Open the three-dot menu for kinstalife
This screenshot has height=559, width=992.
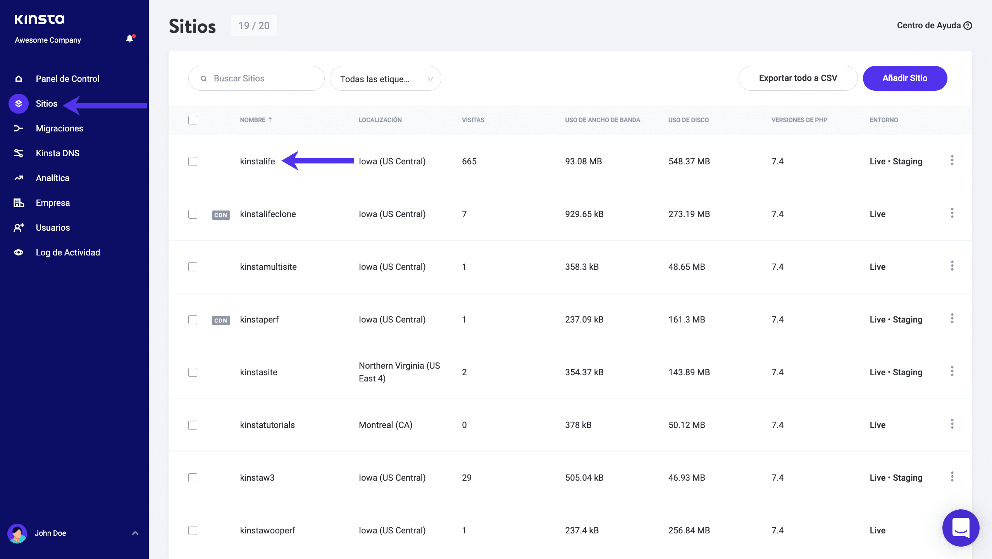pyautogui.click(x=952, y=160)
